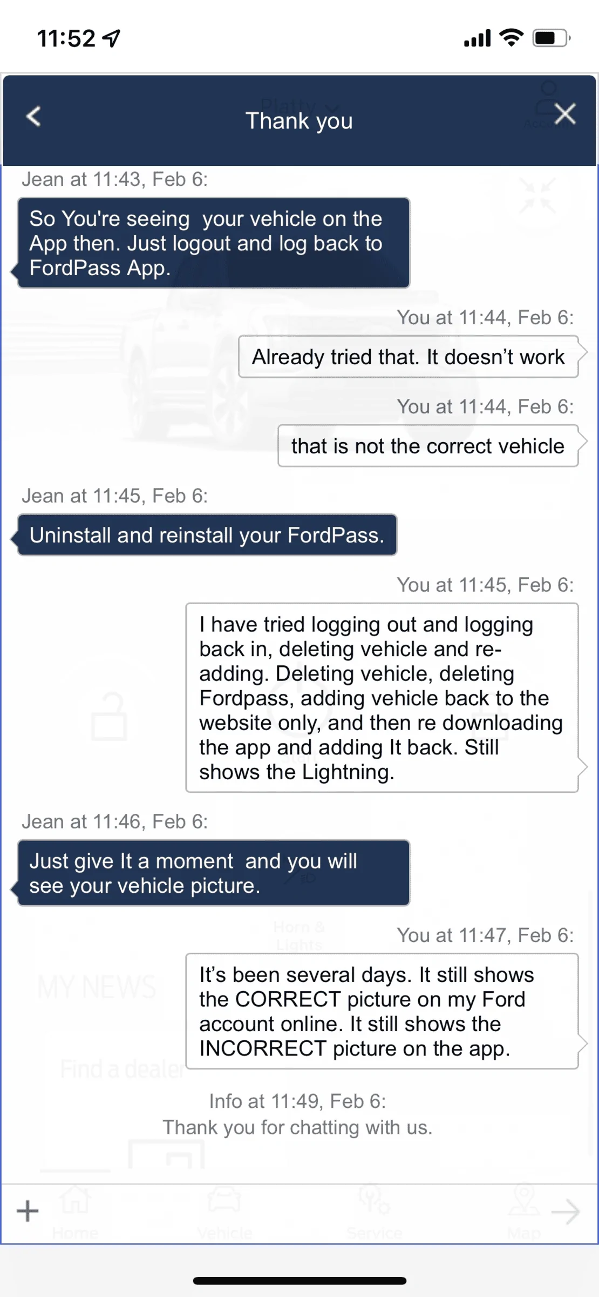Image resolution: width=599 pixels, height=1297 pixels.
Task: Tap the "I have tried logging out" message
Action: [x=382, y=698]
